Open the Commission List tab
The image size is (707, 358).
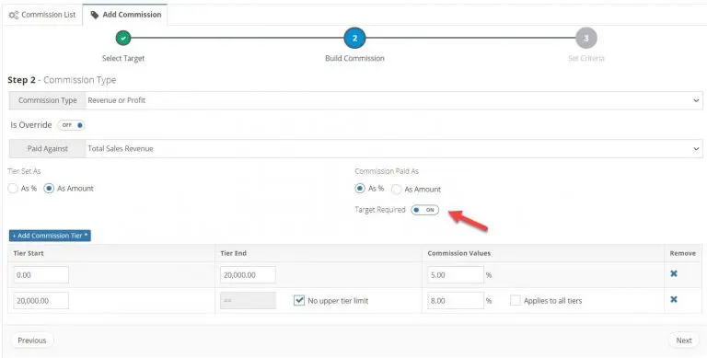[42, 15]
